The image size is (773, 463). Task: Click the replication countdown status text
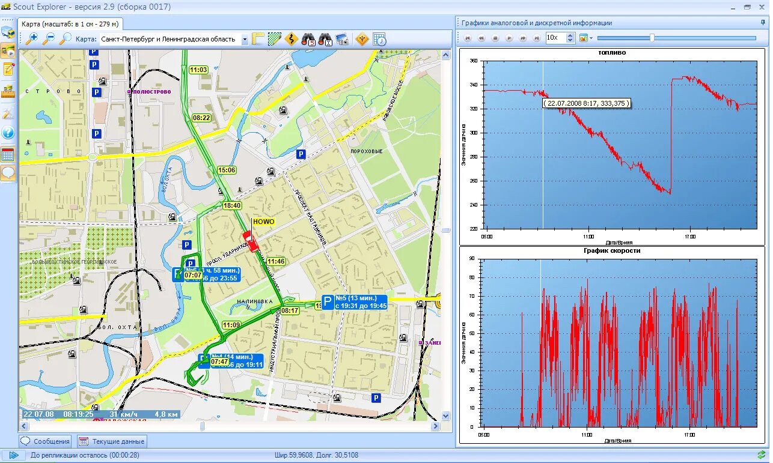(85, 455)
